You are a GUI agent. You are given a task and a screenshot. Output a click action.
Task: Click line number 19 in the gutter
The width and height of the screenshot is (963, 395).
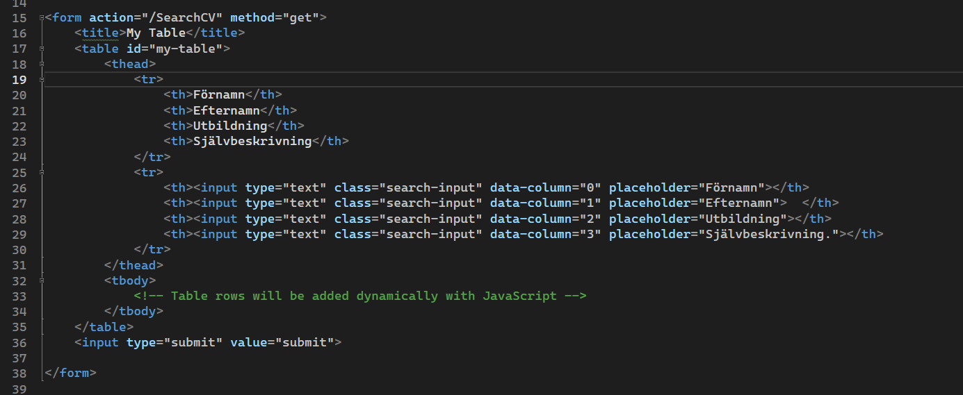(x=19, y=79)
